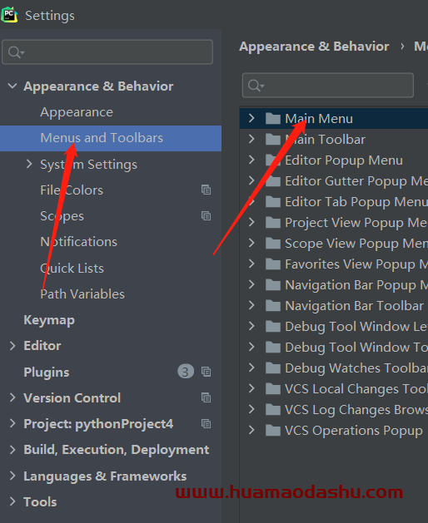
Task: Click Debug Watches Toolbar folder icon
Action: pos(273,368)
